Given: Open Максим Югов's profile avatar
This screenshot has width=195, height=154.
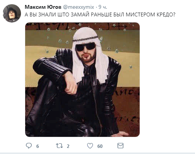Looking at the screenshot, I should (12, 13).
